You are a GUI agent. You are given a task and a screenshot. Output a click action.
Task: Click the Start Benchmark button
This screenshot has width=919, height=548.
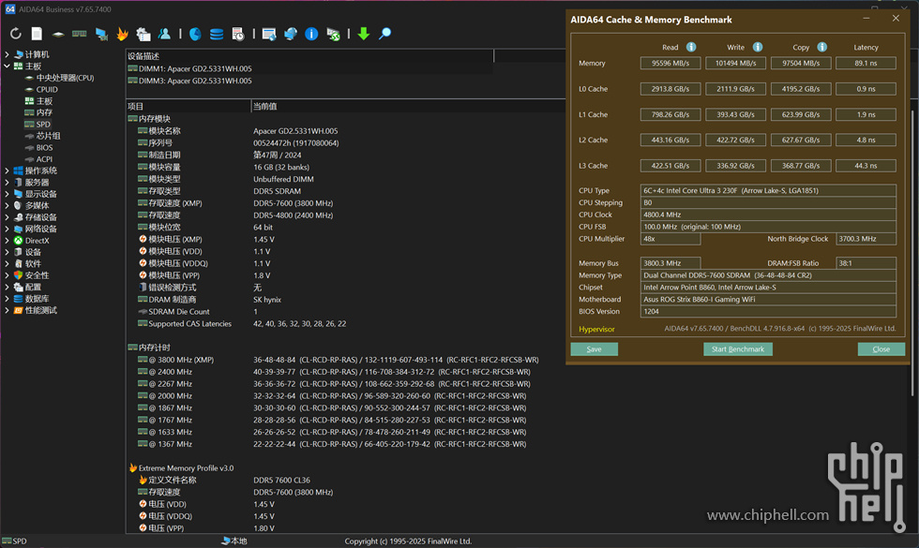pos(737,348)
